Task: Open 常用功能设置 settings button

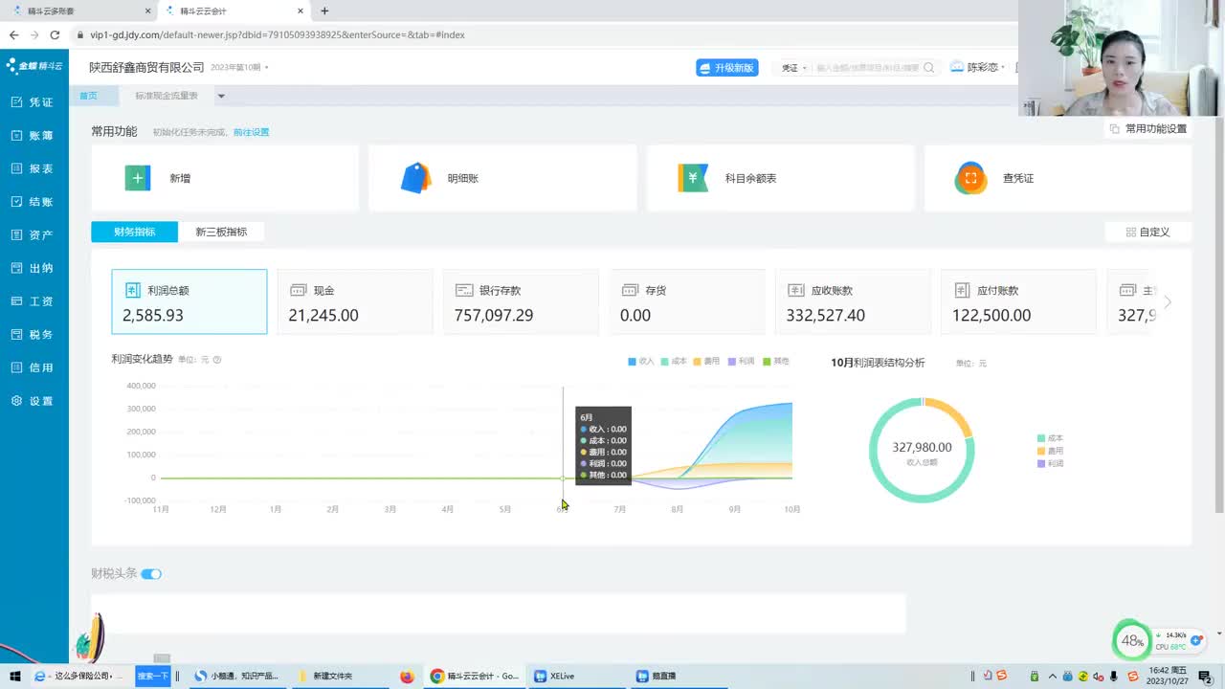Action: 1147,128
